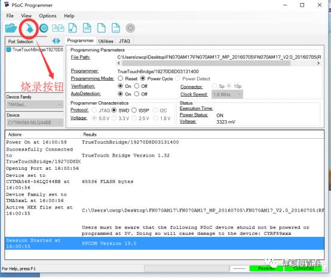Open the Device dropdown CYTMA568-56LQI44BB
This screenshot has height=278, width=331.
pyautogui.click(x=35, y=123)
